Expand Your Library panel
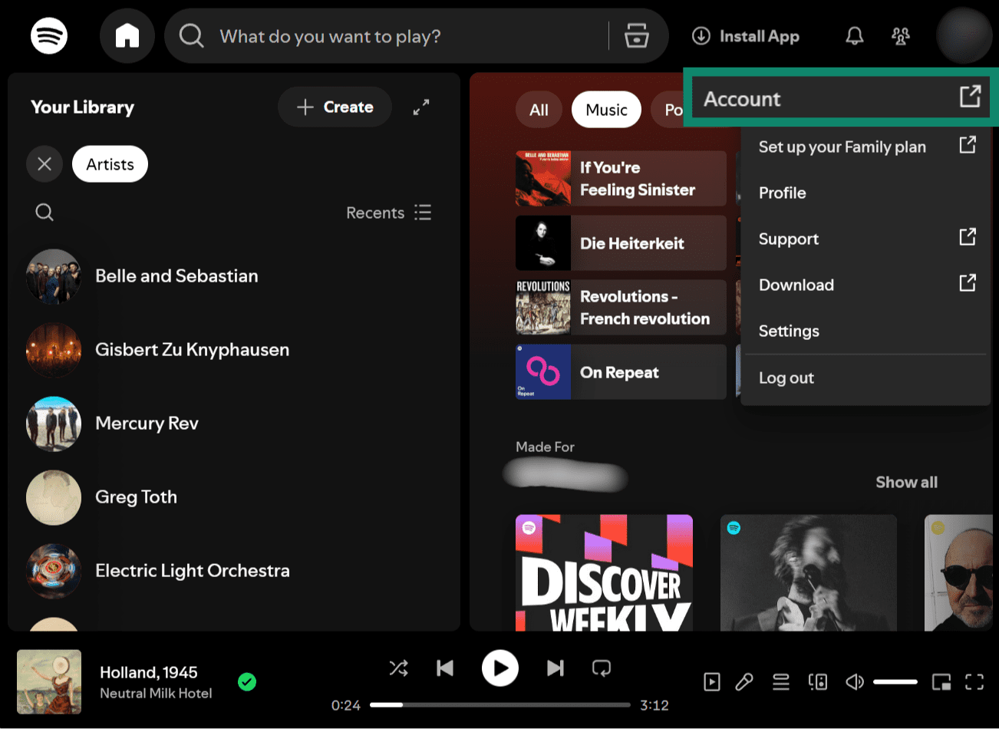 click(420, 107)
